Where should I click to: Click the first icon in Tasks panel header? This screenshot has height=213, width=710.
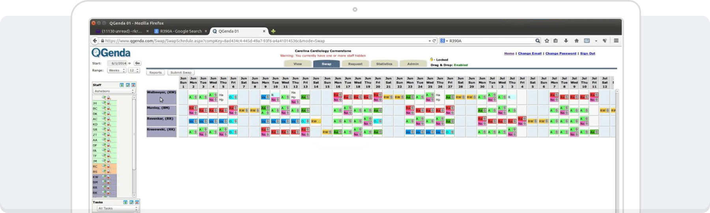(125, 202)
